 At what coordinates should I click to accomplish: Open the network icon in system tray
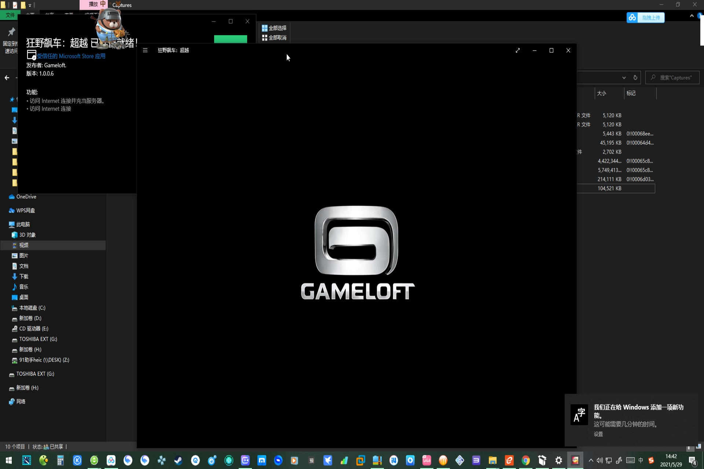609,460
